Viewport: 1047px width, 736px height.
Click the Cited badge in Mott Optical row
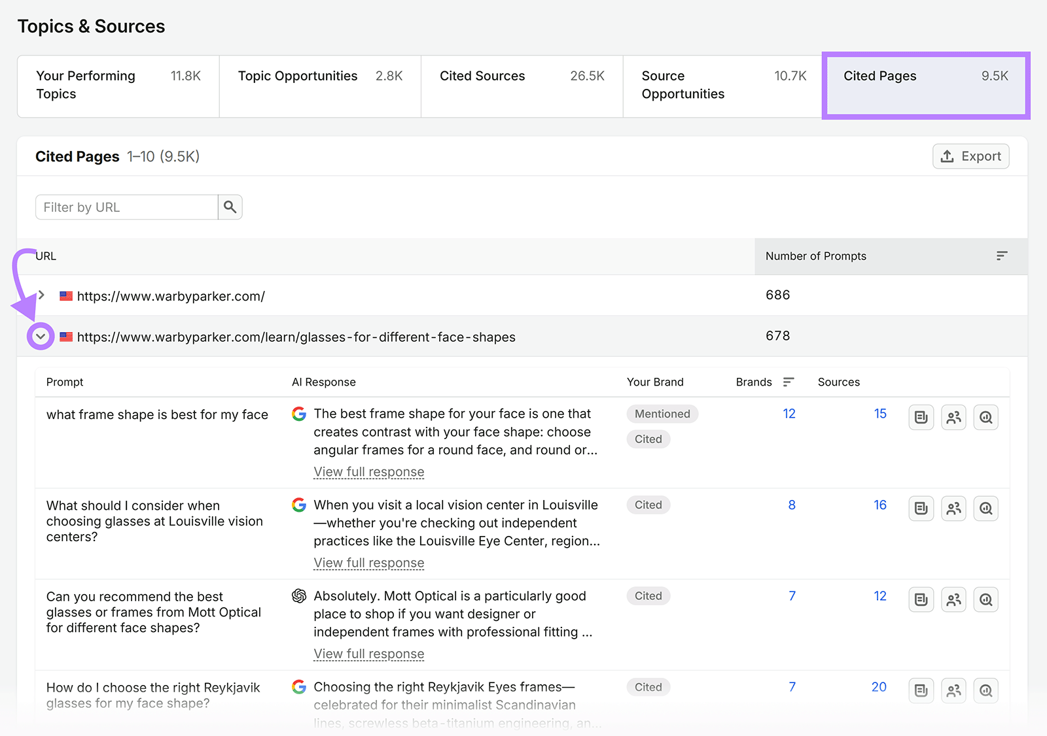tap(648, 595)
